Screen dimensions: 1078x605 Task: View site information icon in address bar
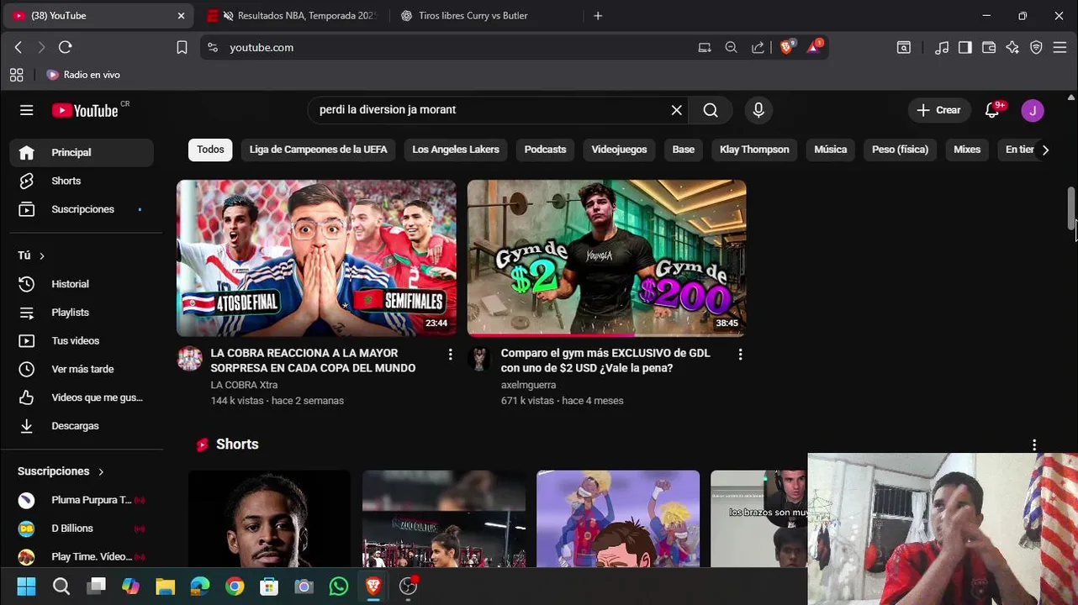click(x=212, y=48)
